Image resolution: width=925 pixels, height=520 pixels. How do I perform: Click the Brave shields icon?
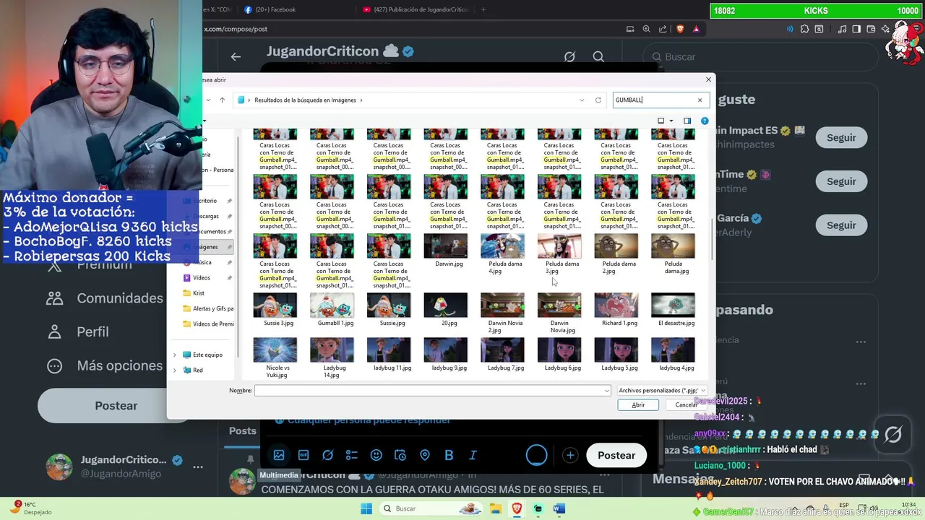tap(679, 29)
